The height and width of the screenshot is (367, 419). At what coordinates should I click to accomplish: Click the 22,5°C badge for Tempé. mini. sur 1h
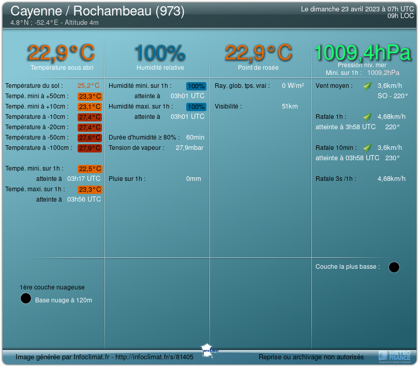[89, 169]
